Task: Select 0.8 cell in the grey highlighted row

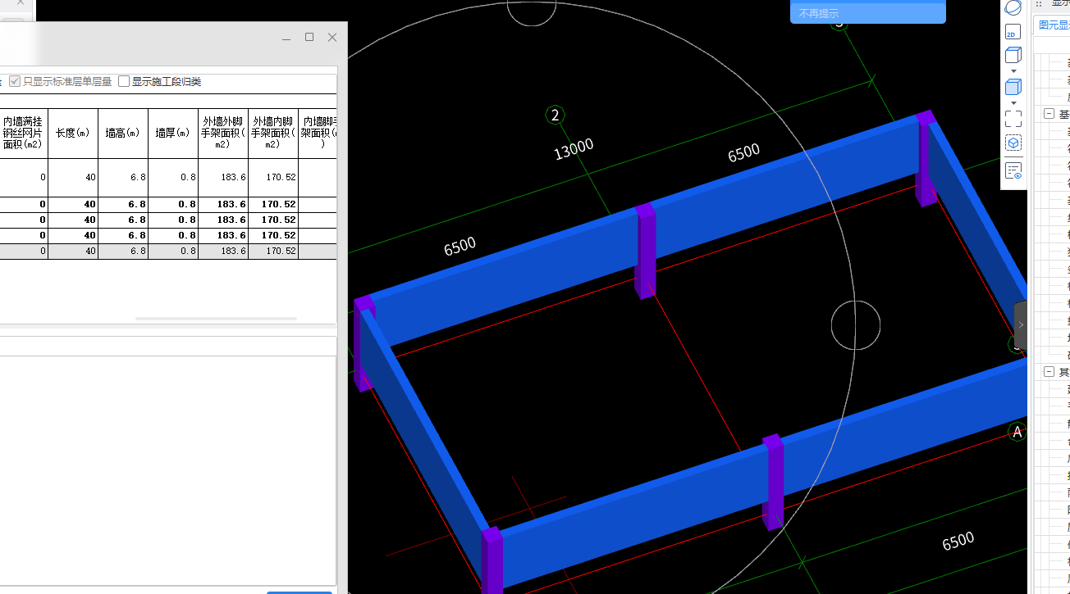Action: [x=173, y=252]
